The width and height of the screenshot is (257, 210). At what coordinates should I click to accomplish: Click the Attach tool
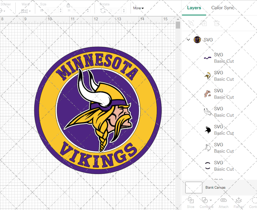(223, 203)
